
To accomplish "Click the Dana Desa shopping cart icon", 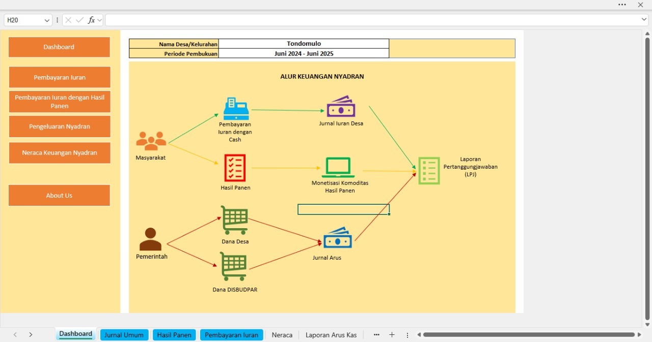I will (234, 220).
